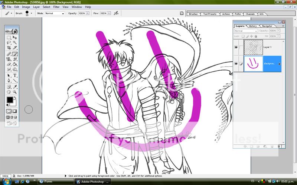This screenshot has height=185, width=297.
Task: Open the Brush preset picker dropdown
Action: (31, 13)
